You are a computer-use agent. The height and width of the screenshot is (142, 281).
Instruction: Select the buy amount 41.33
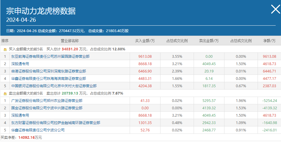tap(145, 101)
